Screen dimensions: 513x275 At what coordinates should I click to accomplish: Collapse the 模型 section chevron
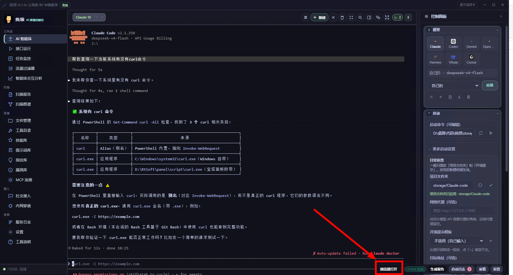498,30
